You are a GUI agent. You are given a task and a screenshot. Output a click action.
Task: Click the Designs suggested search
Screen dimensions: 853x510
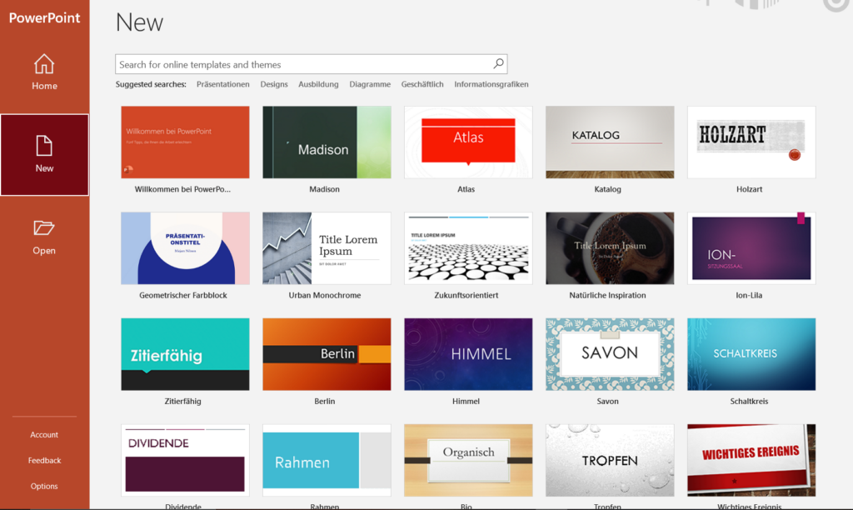point(274,84)
